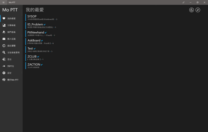Click the circular search icon at top right
The width and height of the screenshot is (208, 132).
(198, 10)
